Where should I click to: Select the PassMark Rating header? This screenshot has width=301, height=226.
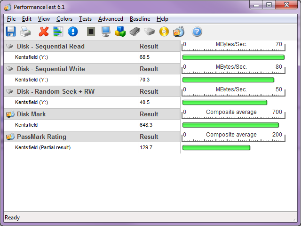(x=71, y=137)
